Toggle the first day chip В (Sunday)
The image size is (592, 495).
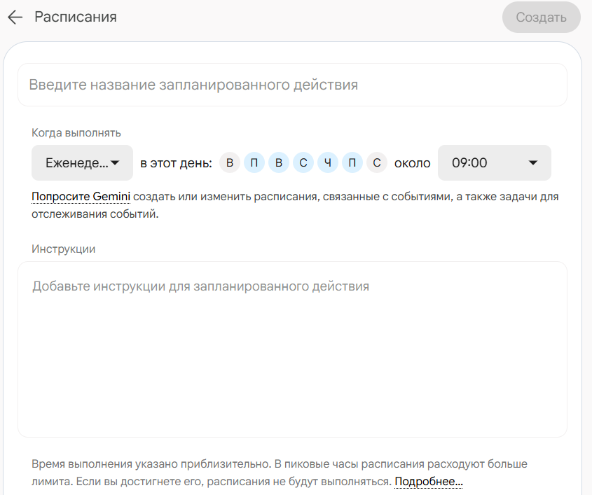point(230,163)
